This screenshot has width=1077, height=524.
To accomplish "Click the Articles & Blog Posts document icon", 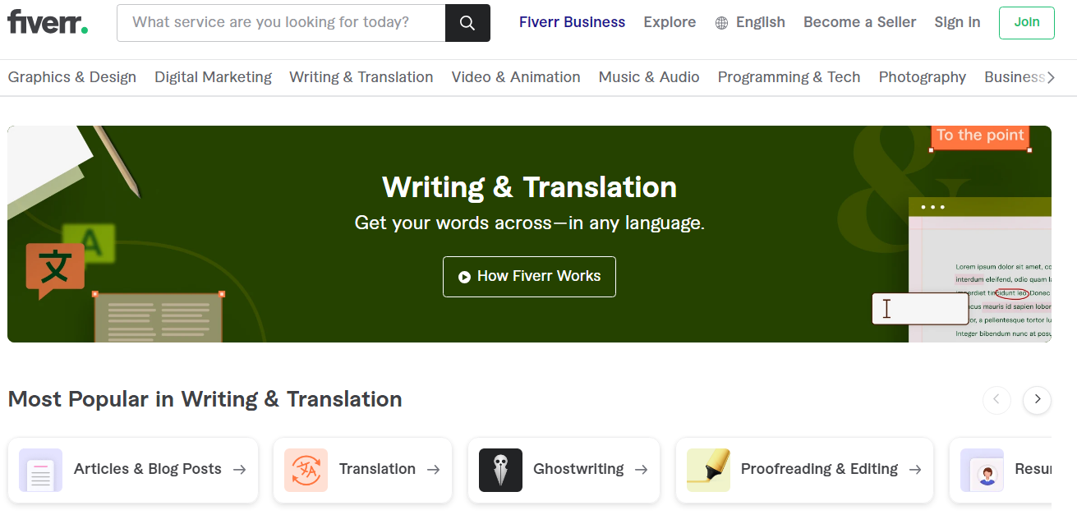I will 40,470.
